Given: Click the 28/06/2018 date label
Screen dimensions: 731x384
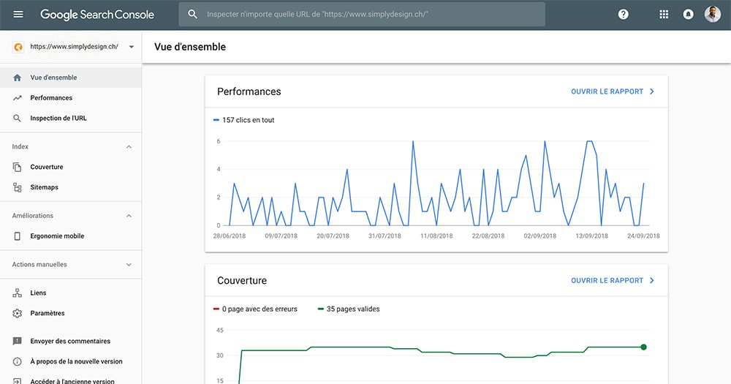Looking at the screenshot, I should click(x=230, y=236).
